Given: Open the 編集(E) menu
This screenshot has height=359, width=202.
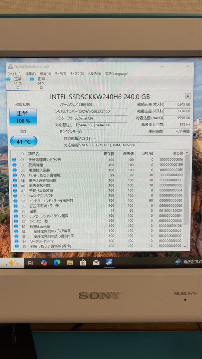Looking at the screenshot, I should point(31,74).
